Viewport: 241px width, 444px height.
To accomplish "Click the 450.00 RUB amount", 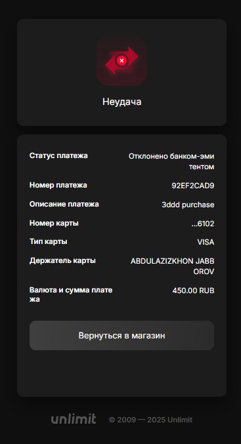I will [193, 291].
